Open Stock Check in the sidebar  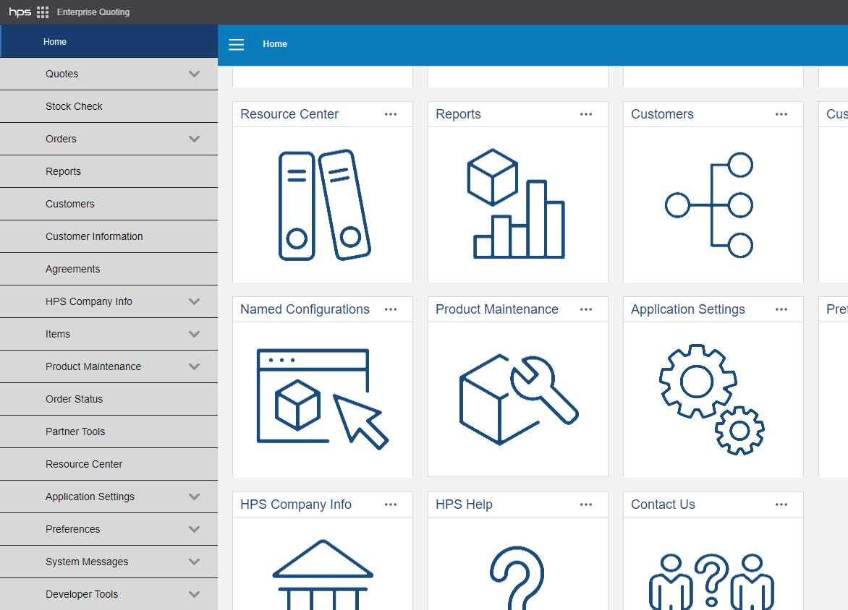coord(109,106)
